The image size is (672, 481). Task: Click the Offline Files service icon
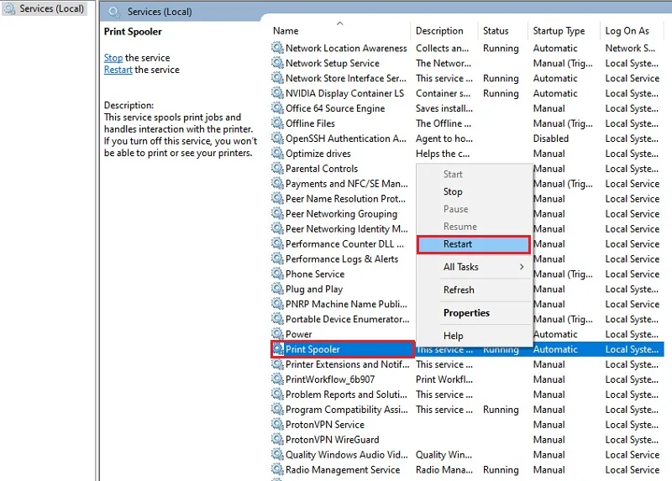[x=277, y=123]
